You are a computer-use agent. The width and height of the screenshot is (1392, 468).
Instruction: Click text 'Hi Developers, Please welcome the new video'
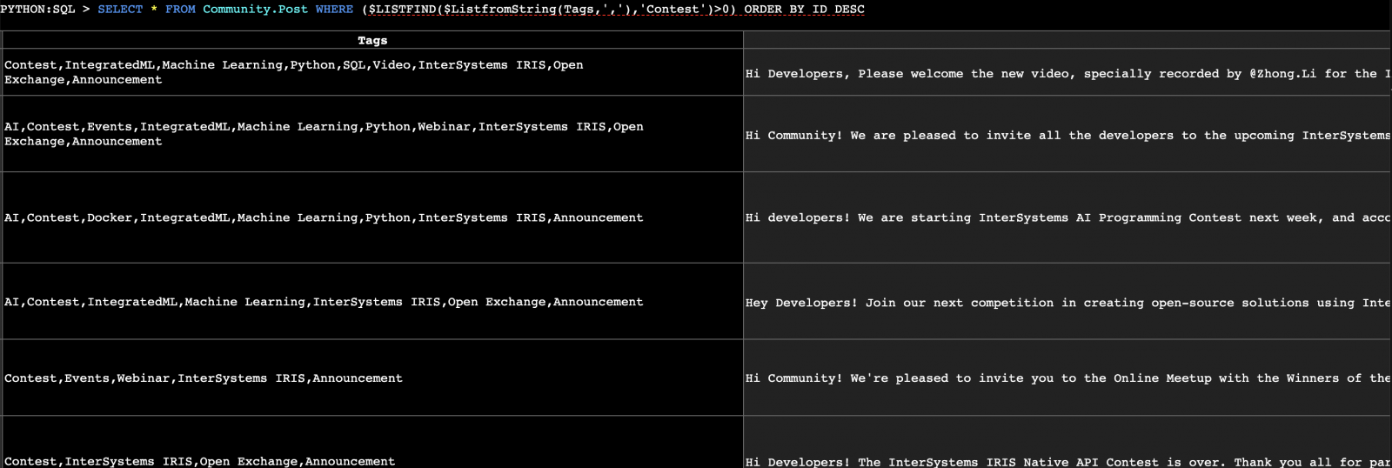point(910,74)
